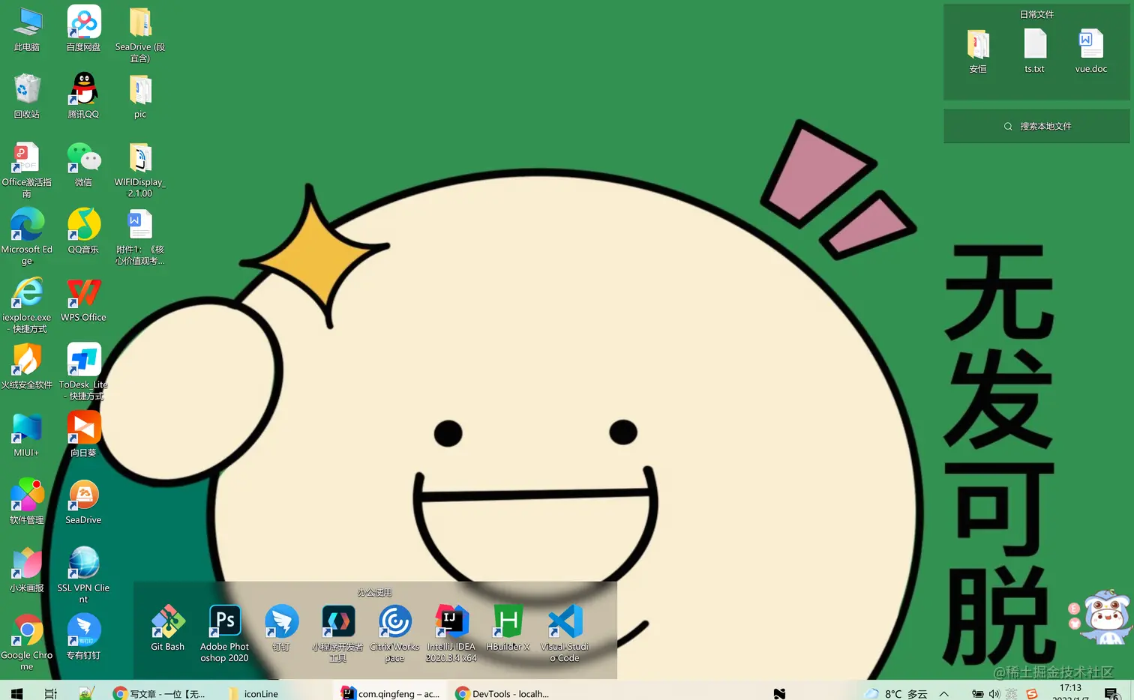Viewport: 1134px width, 700px height.
Task: Click the taskbar volume speaker icon
Action: point(994,694)
